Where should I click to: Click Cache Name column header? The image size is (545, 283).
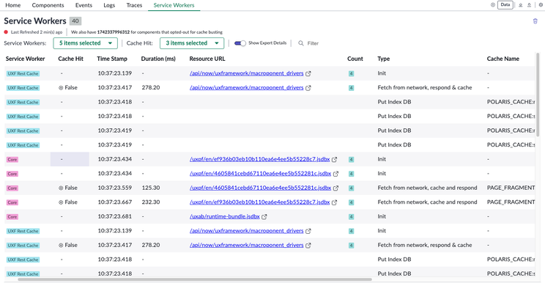pos(503,59)
